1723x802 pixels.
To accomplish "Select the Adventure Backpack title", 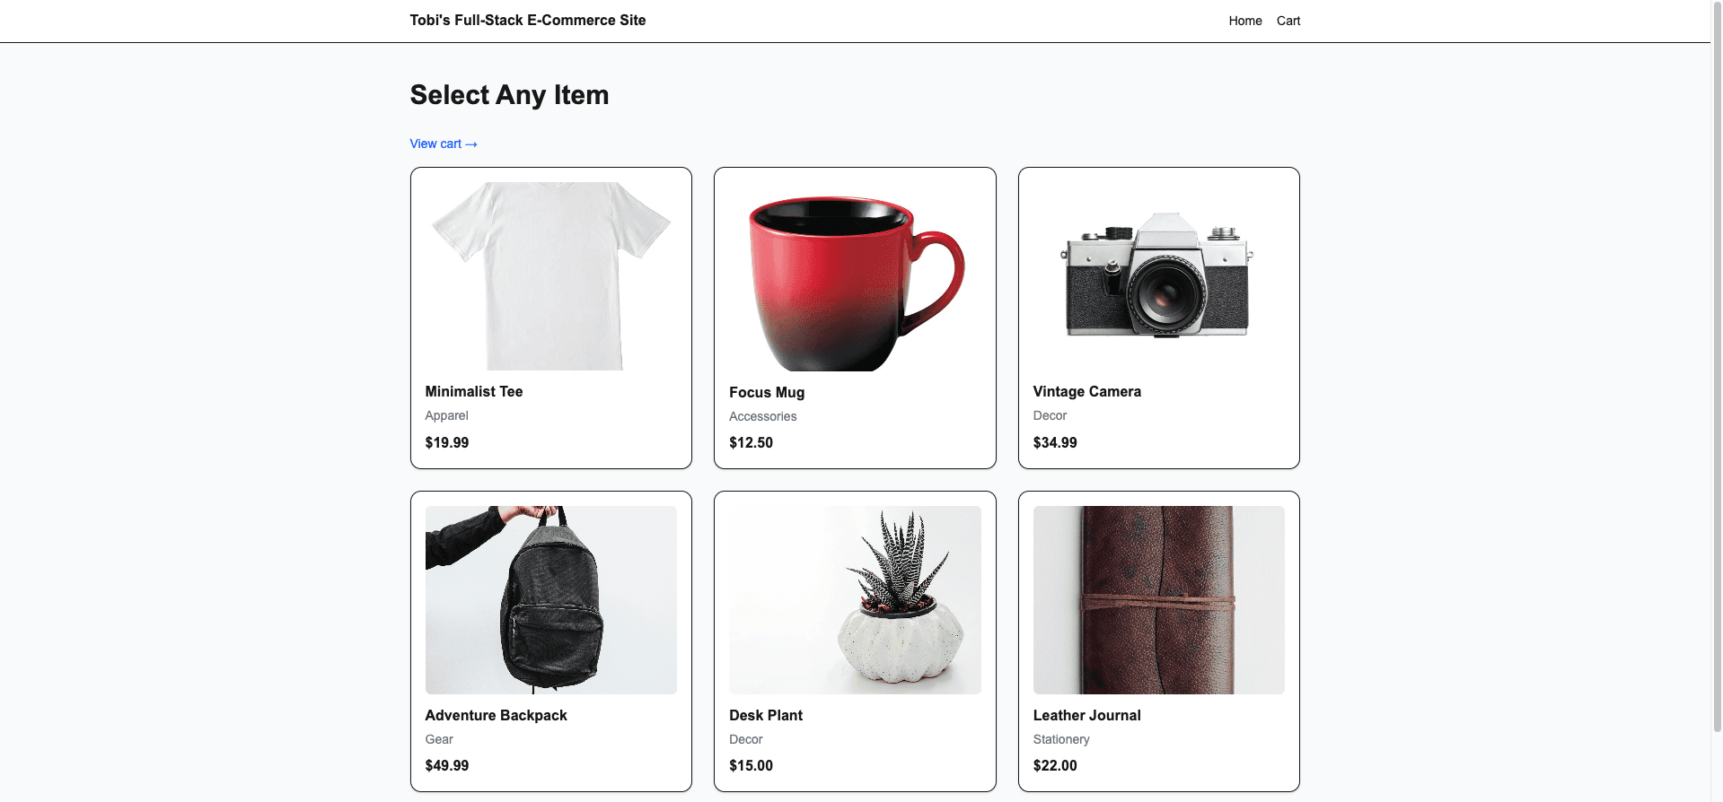I will pyautogui.click(x=496, y=715).
